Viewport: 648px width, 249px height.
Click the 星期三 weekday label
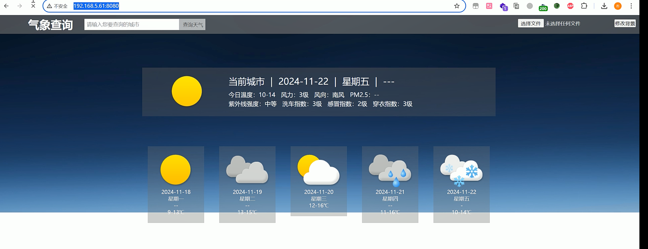(x=319, y=199)
